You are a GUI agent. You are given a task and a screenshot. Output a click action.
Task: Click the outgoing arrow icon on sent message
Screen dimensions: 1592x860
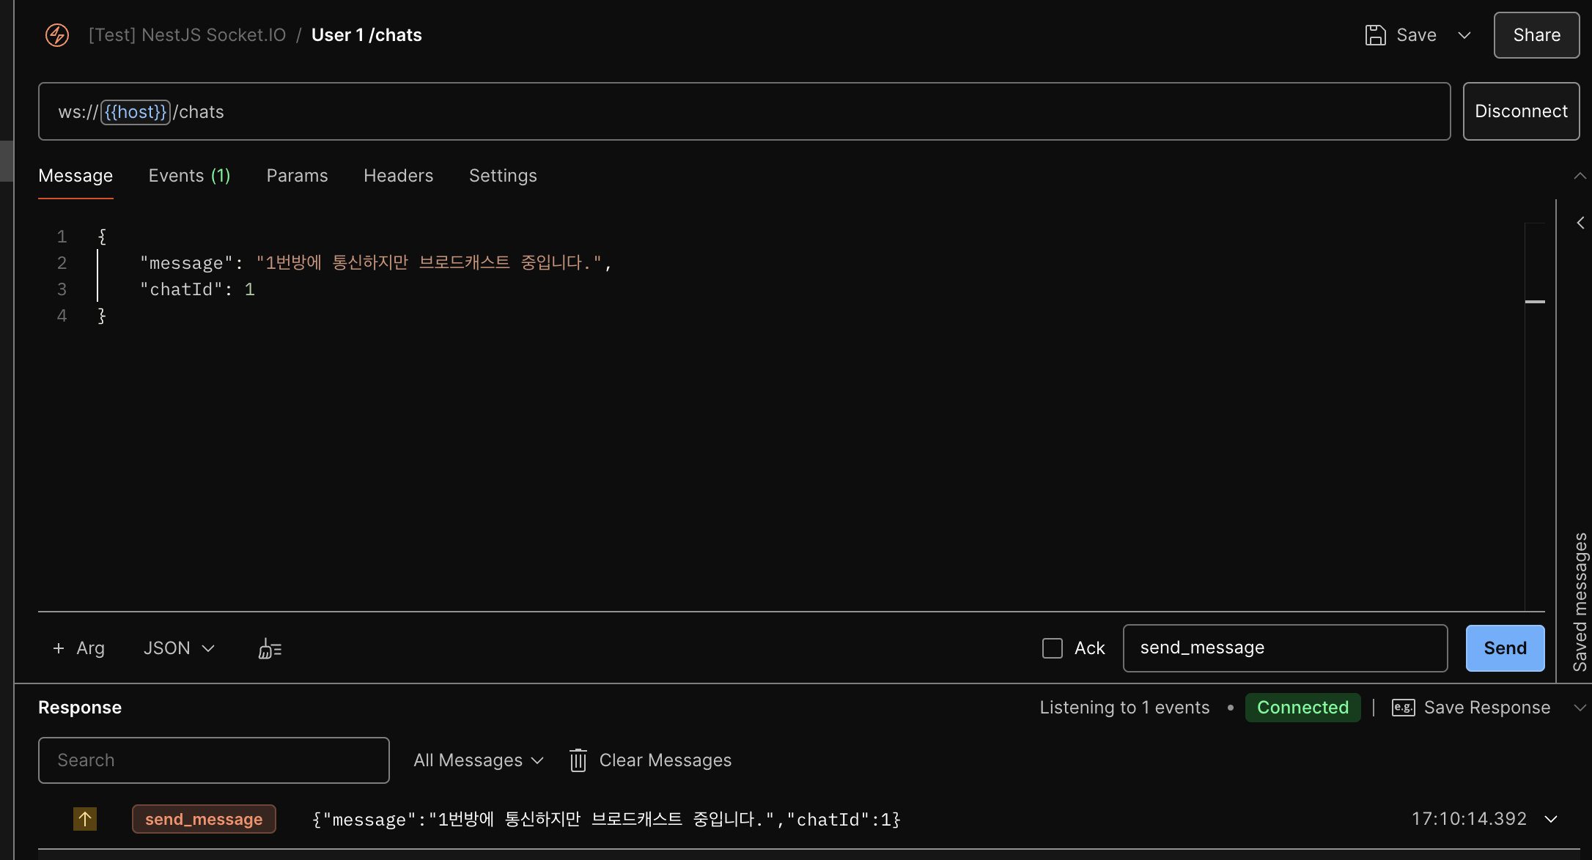[85, 819]
